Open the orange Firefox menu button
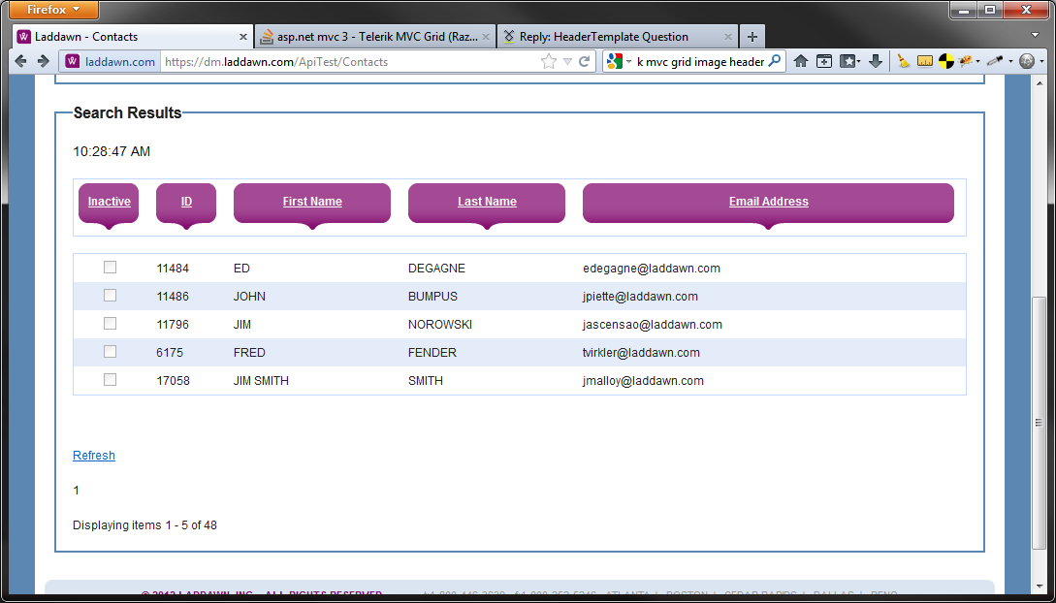Screen dimensions: 1056x603 point(54,10)
